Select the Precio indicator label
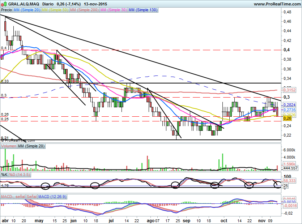Image resolution: width=302 pixels, height=224 pixels. pyautogui.click(x=7, y=10)
